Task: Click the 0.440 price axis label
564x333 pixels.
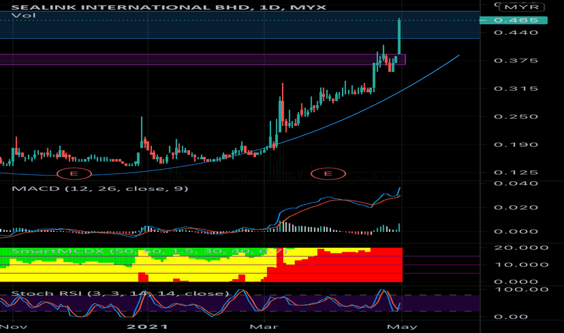Action: coord(516,33)
